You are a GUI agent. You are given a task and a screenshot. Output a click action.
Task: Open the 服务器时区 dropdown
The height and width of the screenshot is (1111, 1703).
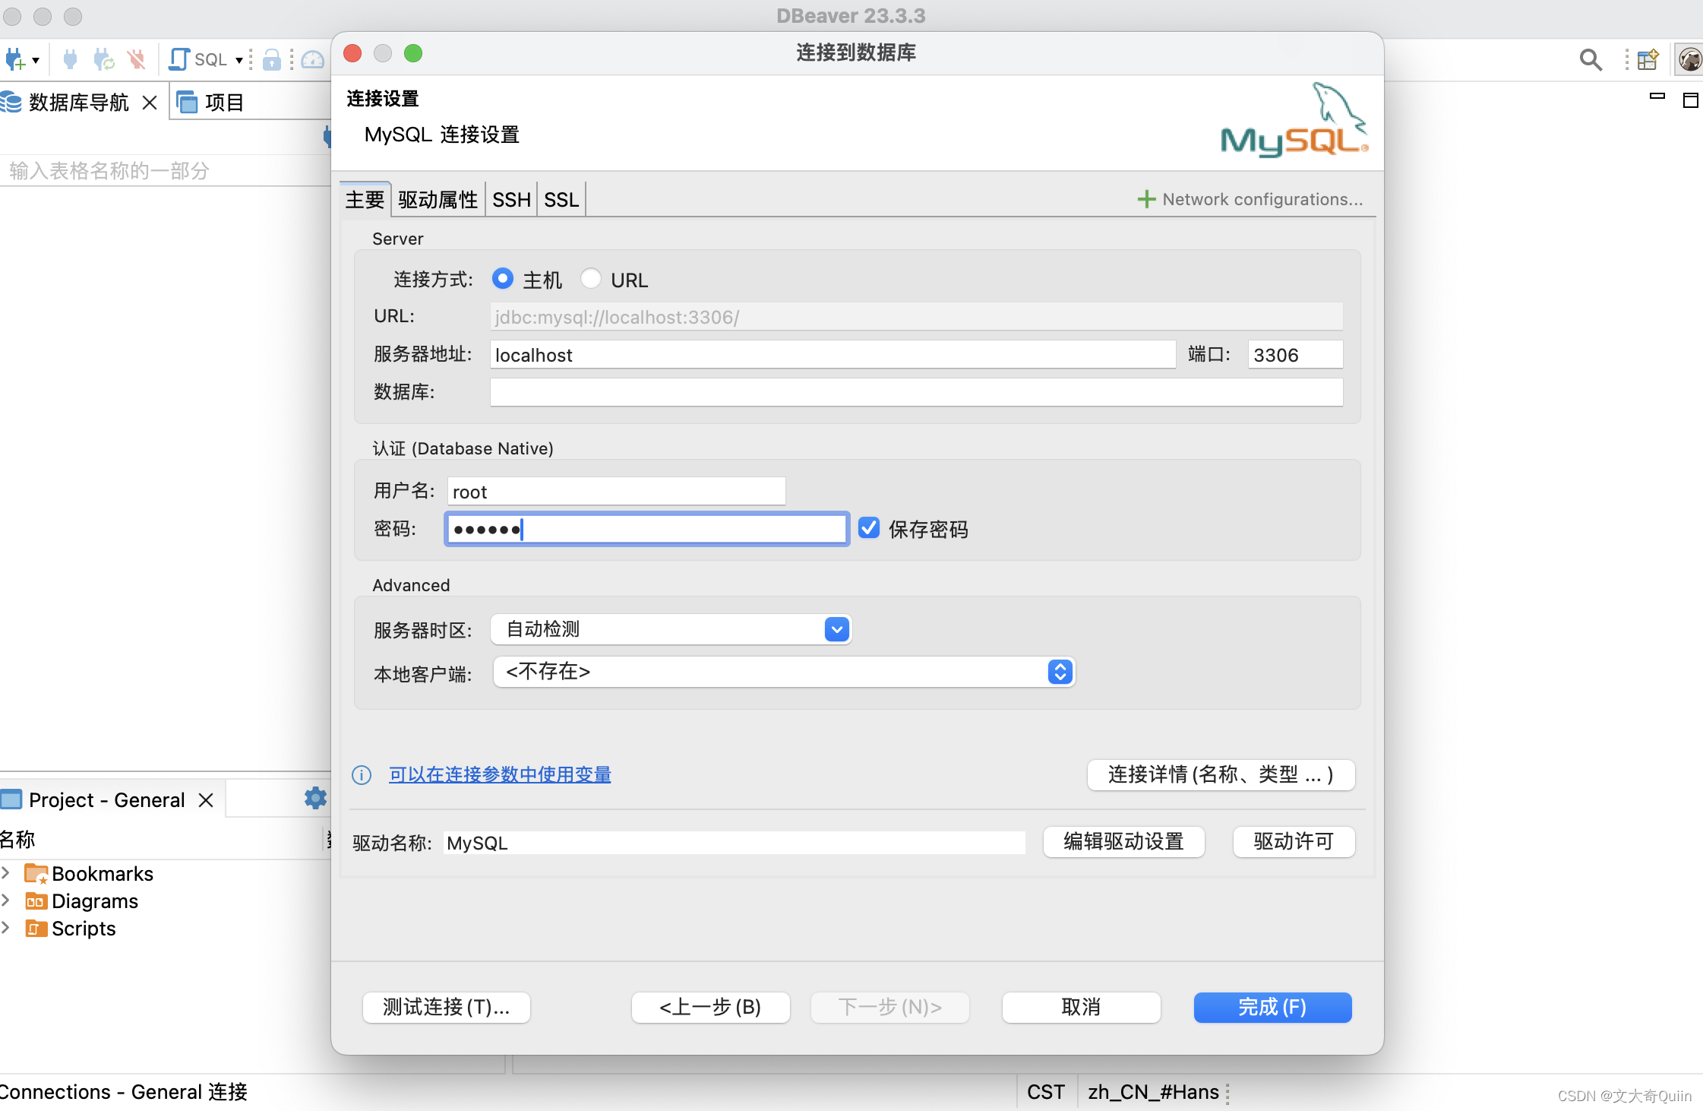[671, 629]
